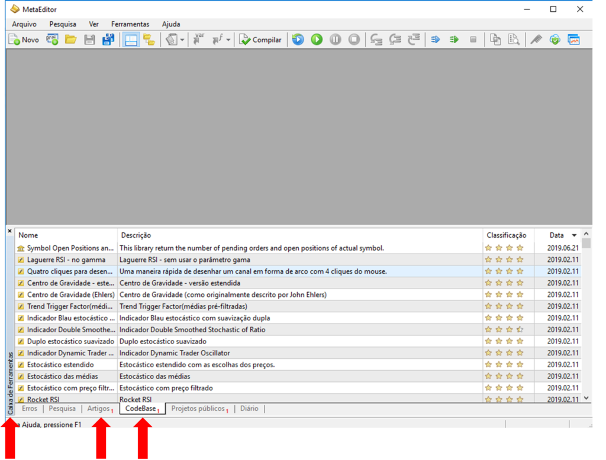Open the trading terminal chart icon
This screenshot has width=606, height=460.
[x=573, y=40]
